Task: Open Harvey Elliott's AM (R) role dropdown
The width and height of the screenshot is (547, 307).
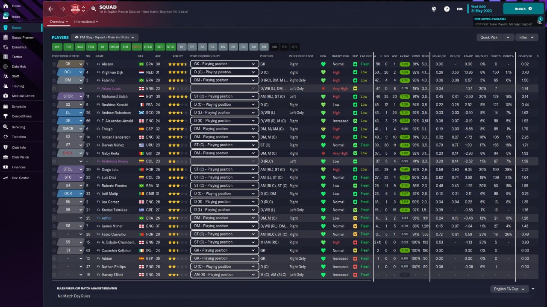Action: [224, 275]
